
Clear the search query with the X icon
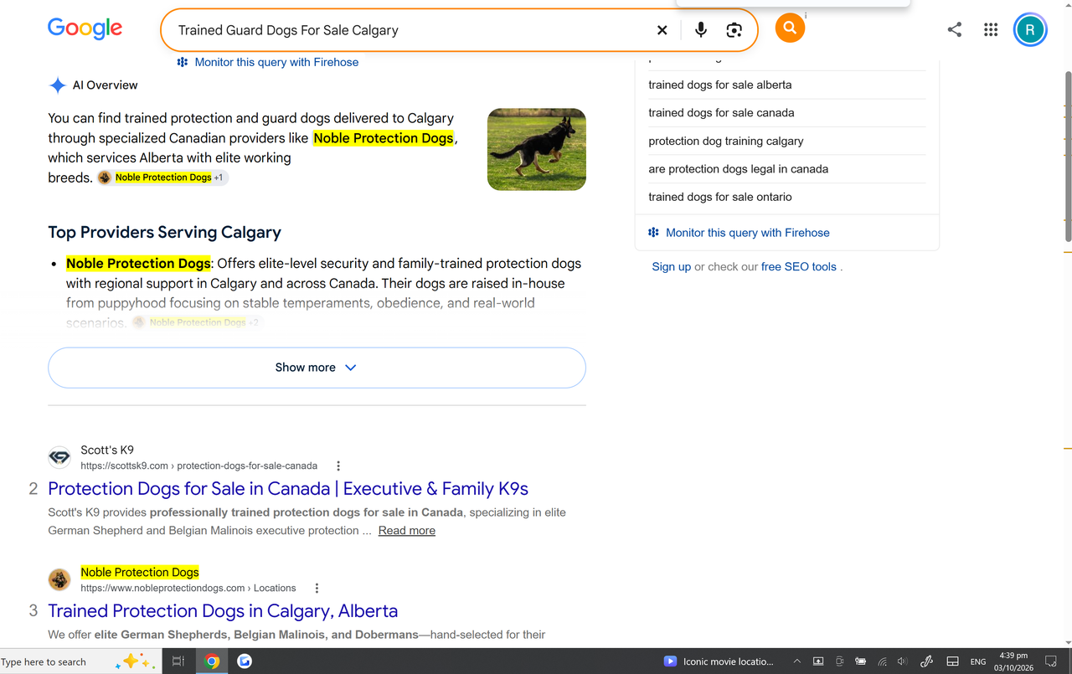[662, 30]
